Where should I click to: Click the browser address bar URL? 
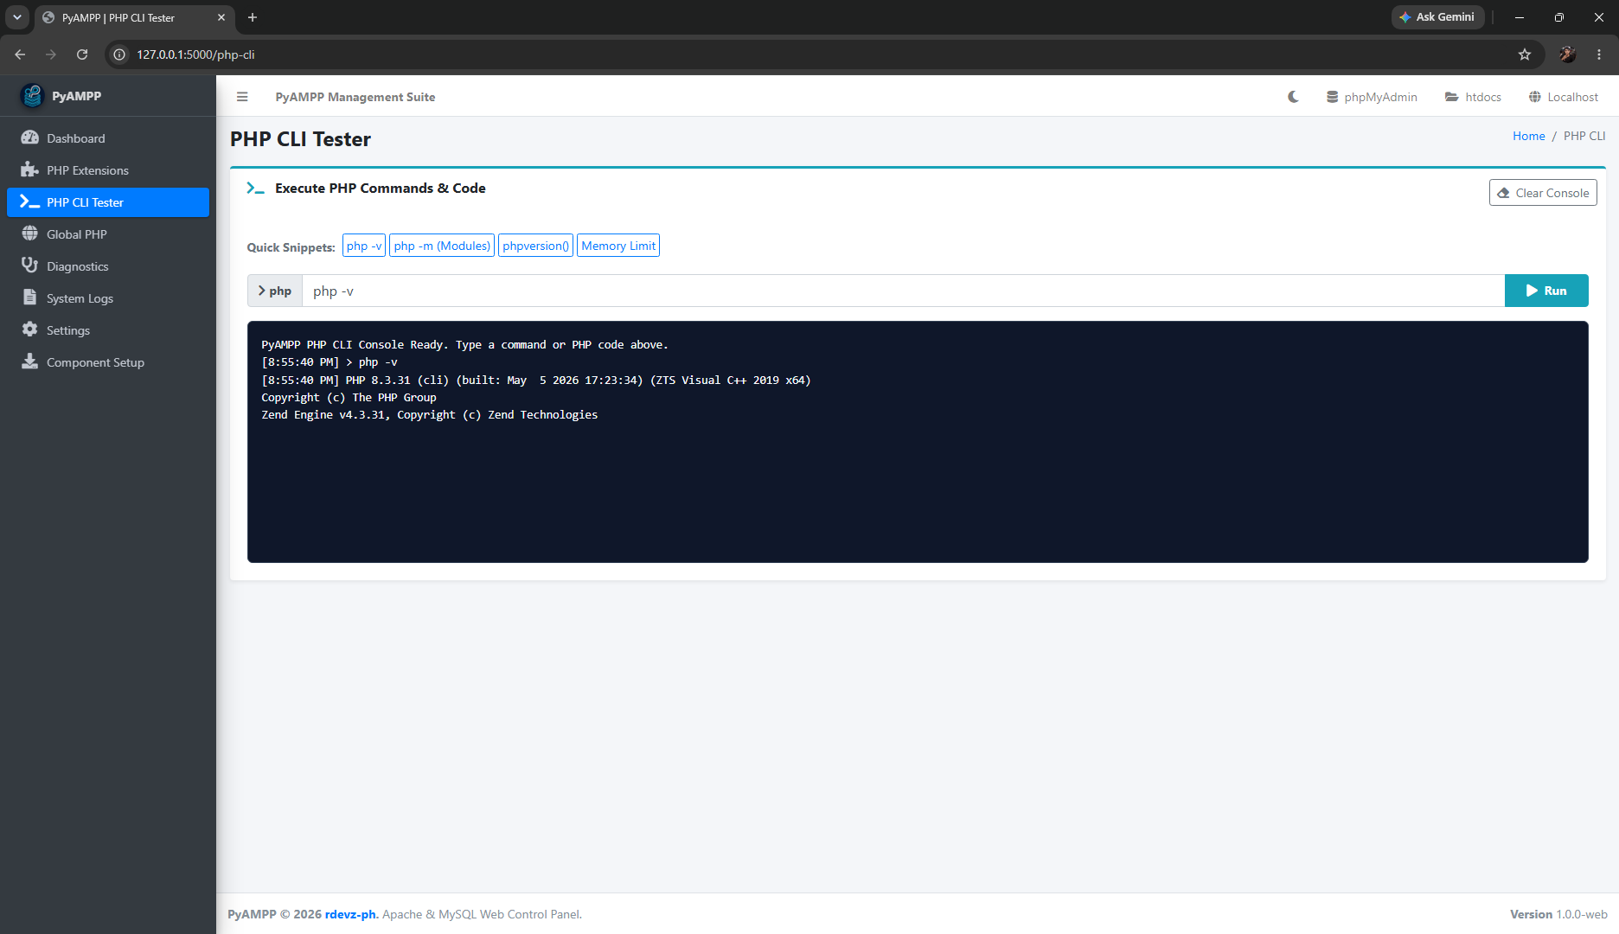coord(195,54)
